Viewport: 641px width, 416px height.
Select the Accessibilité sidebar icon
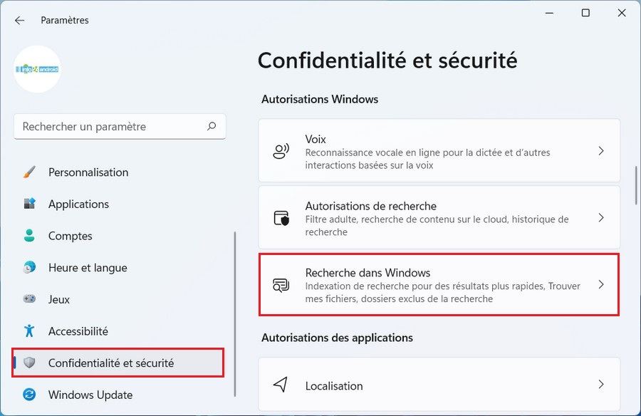click(x=28, y=331)
